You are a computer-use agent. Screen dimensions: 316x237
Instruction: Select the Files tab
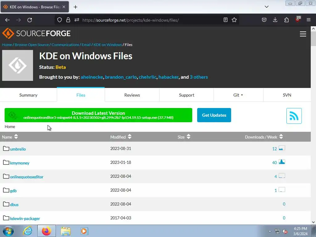(81, 95)
